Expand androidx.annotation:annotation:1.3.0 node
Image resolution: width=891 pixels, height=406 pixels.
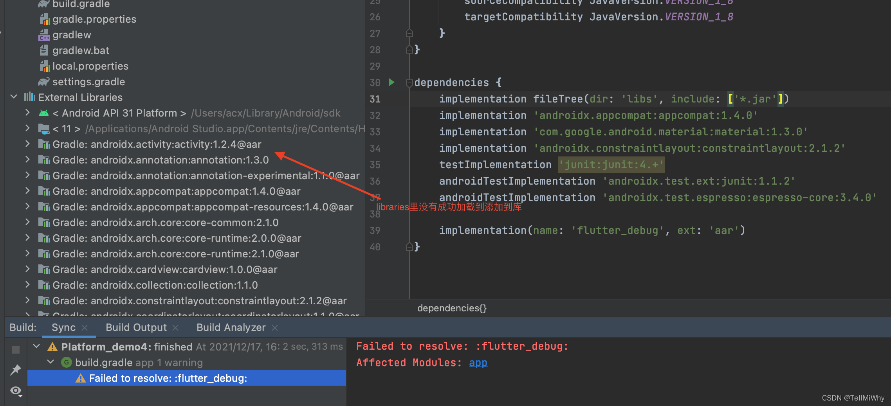pos(27,159)
